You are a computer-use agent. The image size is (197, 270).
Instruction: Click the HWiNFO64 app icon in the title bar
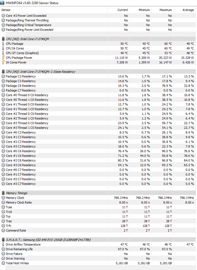(2, 3)
